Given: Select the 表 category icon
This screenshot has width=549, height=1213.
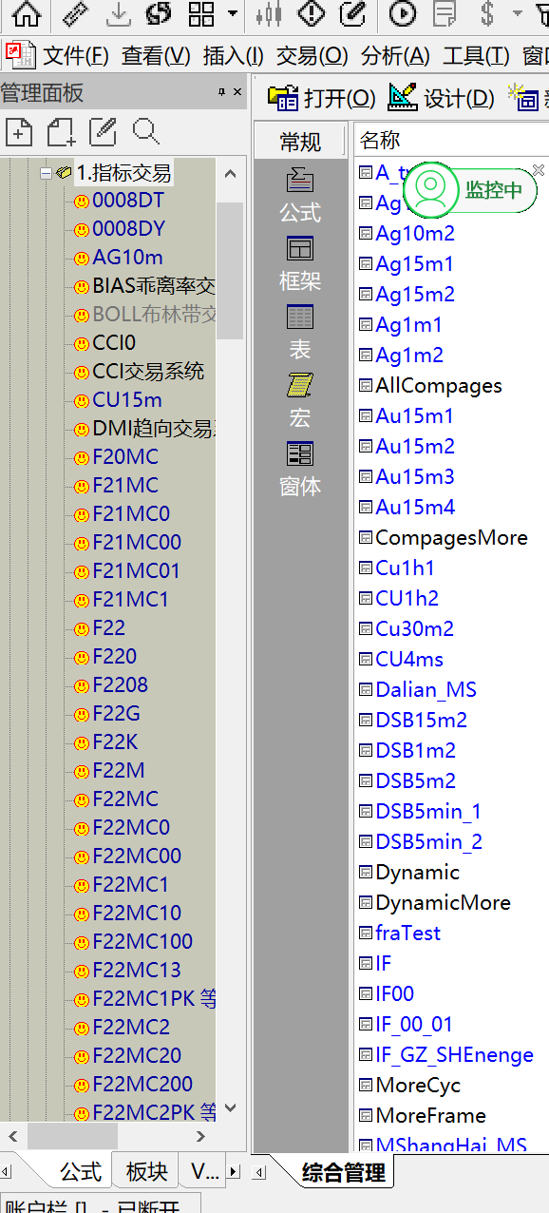Looking at the screenshot, I should click(x=300, y=333).
